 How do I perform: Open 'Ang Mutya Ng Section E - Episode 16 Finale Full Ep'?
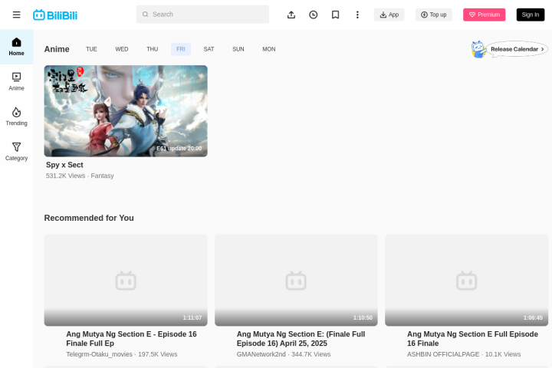click(x=131, y=339)
